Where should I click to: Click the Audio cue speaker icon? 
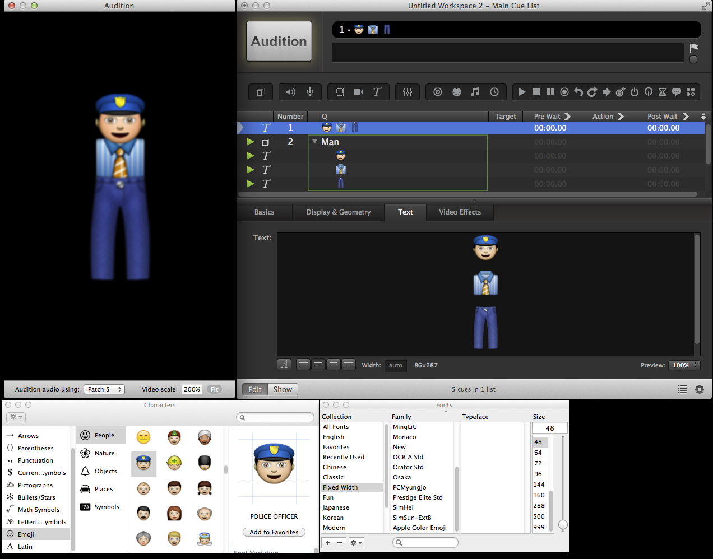[x=290, y=92]
